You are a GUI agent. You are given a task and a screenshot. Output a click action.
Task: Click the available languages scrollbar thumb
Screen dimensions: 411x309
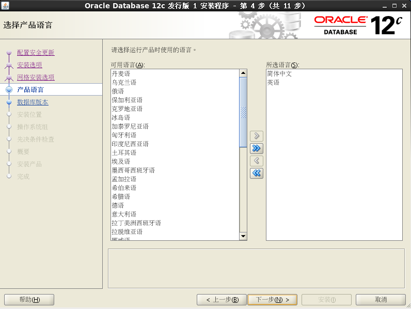tap(243, 112)
